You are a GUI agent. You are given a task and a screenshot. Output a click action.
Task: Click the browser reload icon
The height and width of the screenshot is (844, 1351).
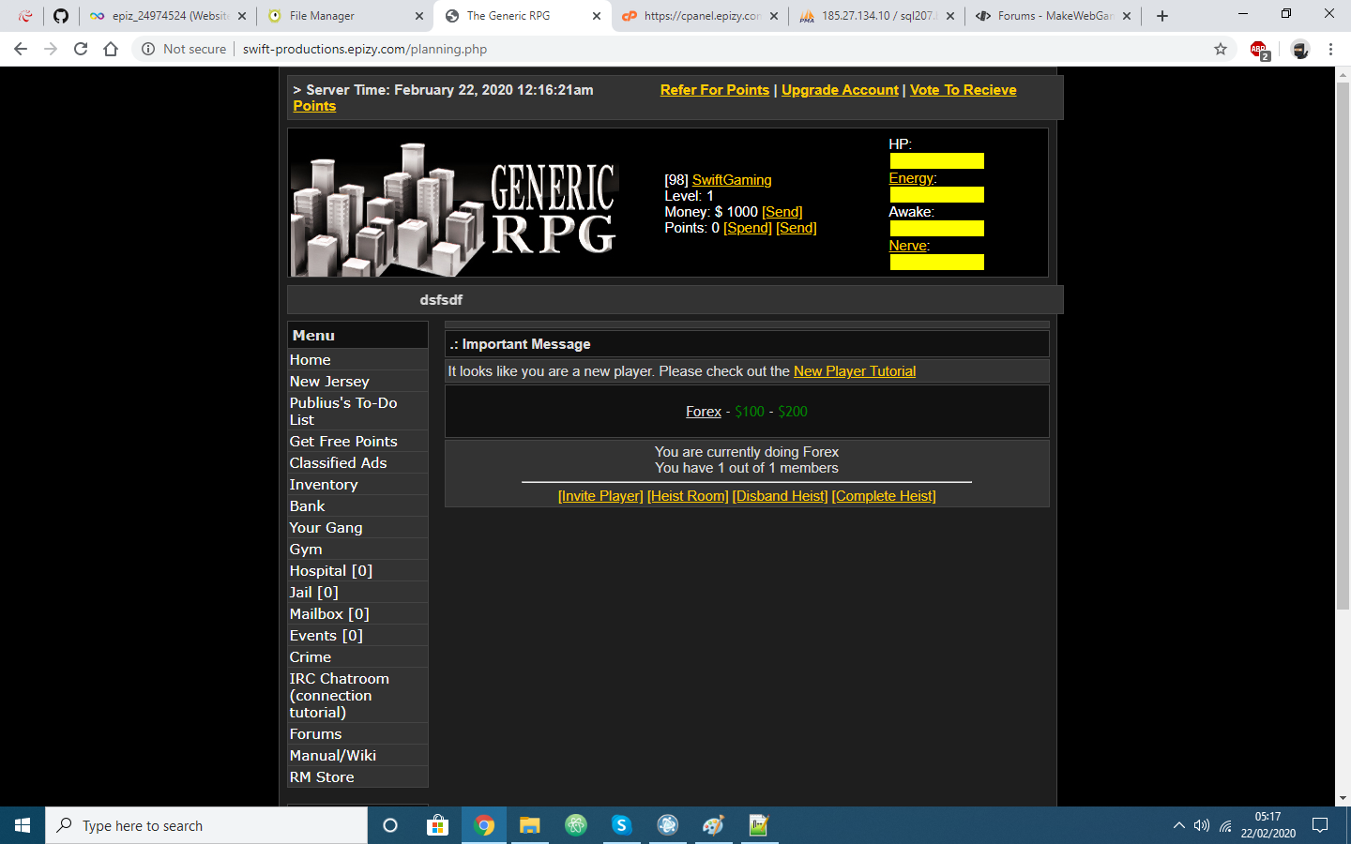(x=81, y=49)
